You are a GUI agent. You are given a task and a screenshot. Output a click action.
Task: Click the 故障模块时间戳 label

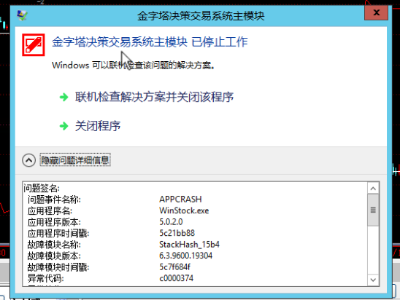click(58, 267)
